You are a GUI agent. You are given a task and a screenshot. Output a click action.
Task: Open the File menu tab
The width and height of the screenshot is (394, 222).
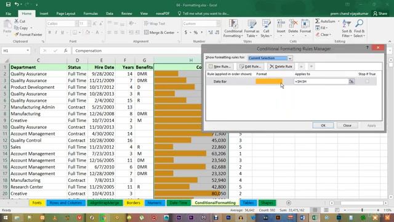[8, 14]
